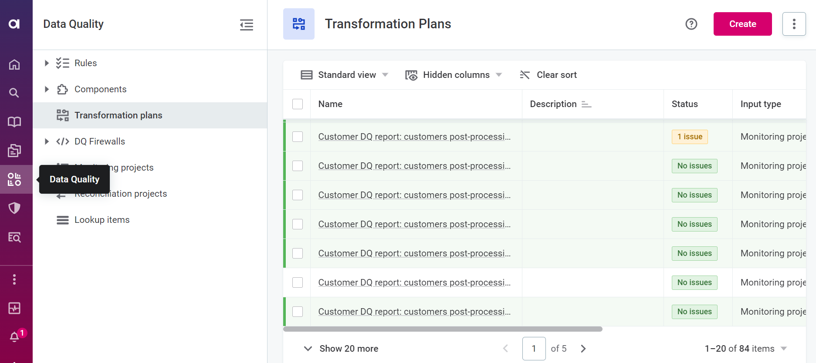
Task: Select the checkbox of the last visible row
Action: [298, 312]
